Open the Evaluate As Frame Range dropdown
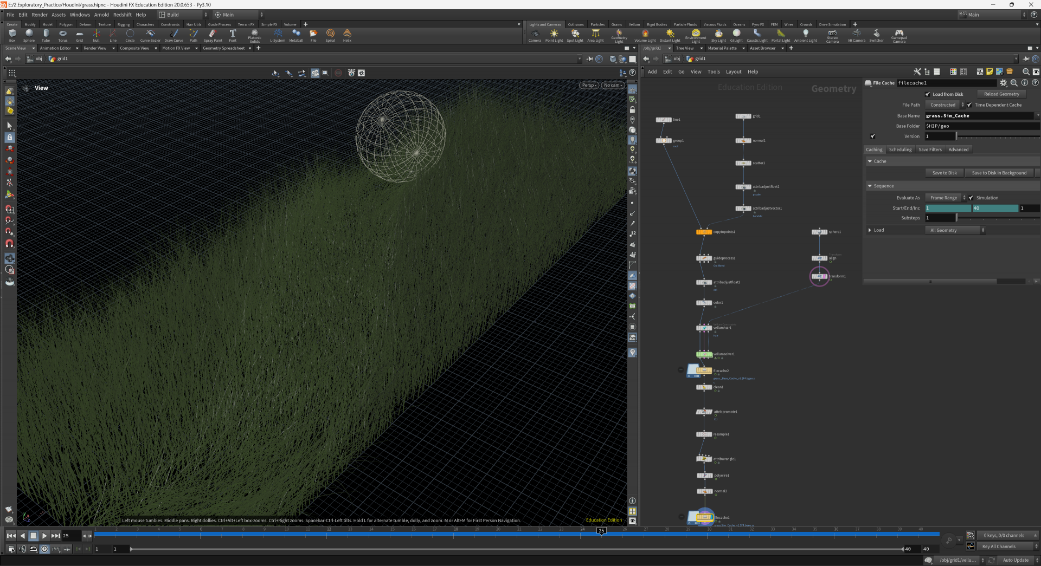Screen dimensions: 1041x566 946,198
